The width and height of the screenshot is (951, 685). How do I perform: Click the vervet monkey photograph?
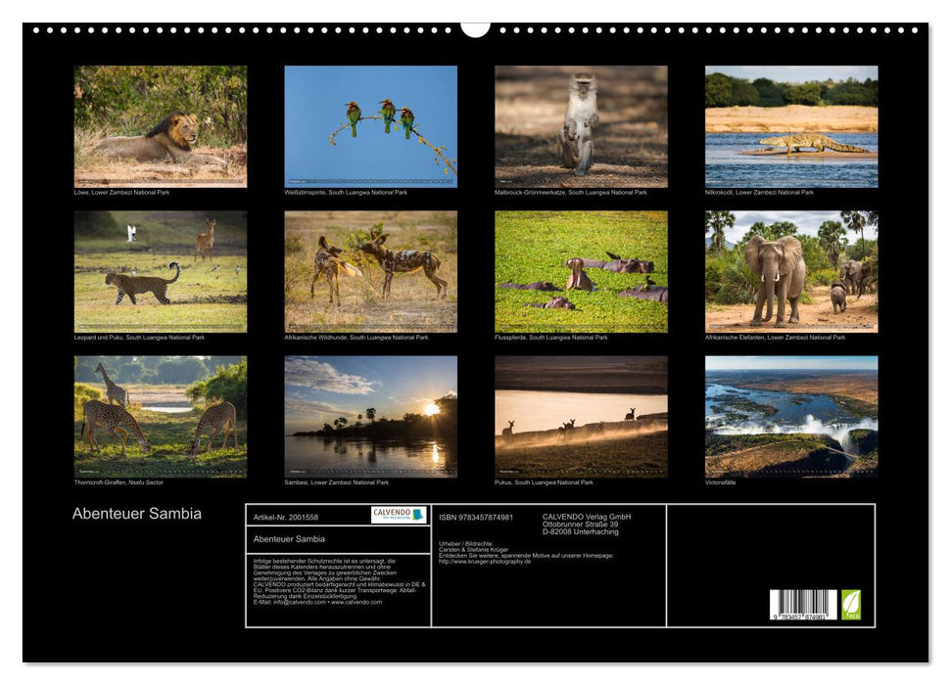(x=585, y=125)
